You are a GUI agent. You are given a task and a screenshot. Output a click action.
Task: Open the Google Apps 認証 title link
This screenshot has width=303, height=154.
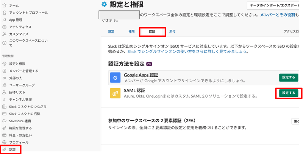(141, 75)
